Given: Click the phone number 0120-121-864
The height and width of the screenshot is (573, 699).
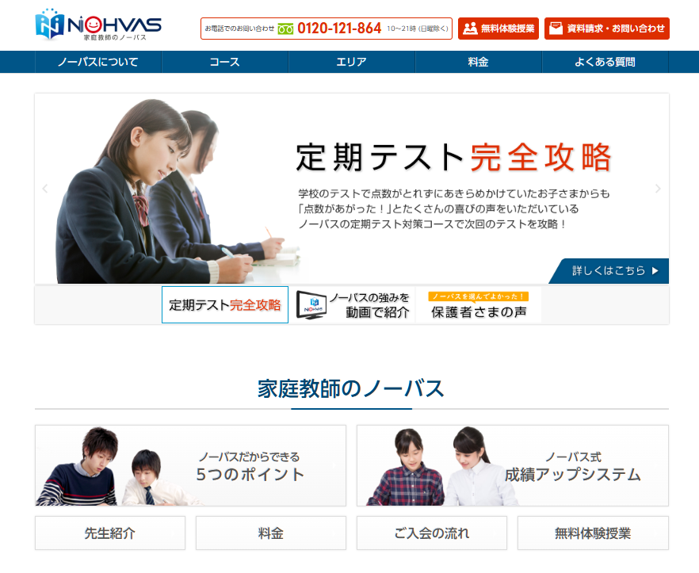Looking at the screenshot, I should tap(339, 29).
